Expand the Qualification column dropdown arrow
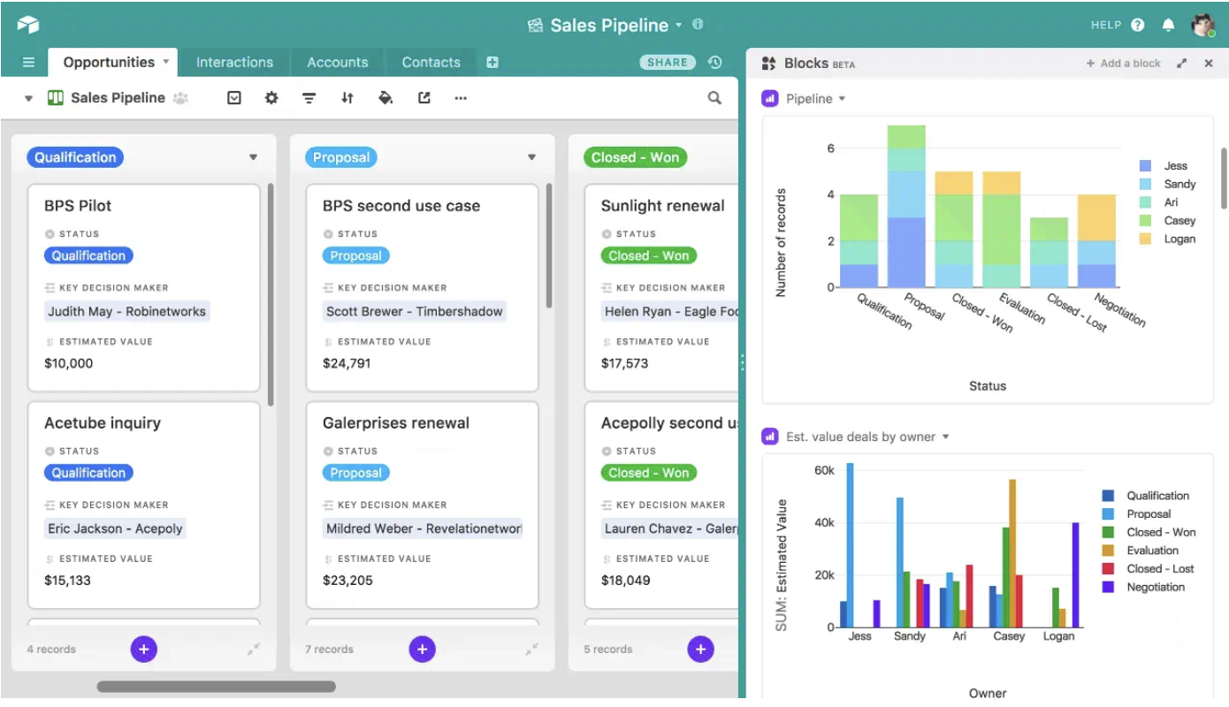The height and width of the screenshot is (707, 1229). (254, 156)
